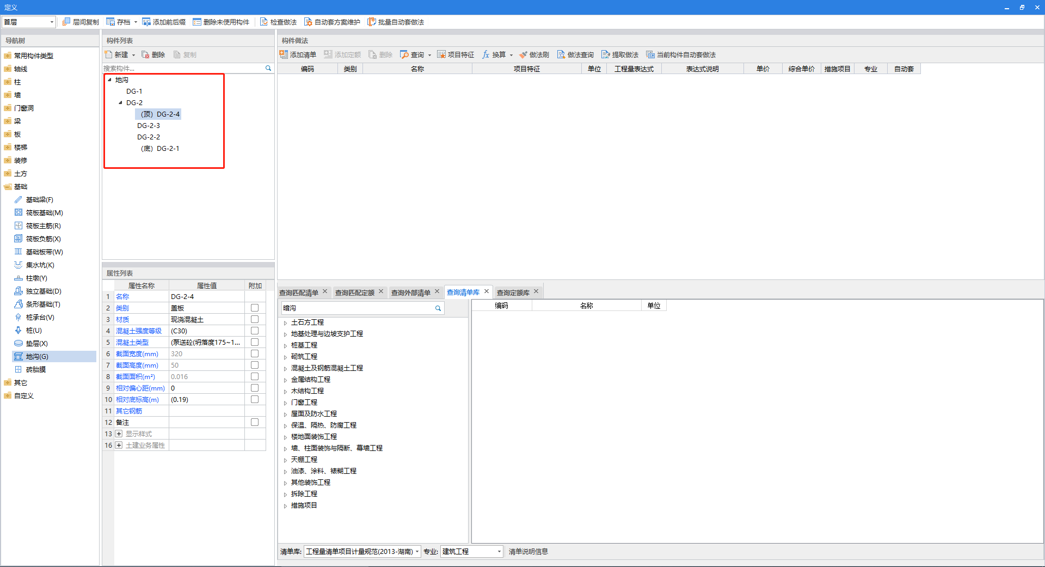Collapse the 地沟 root node
Viewport: 1045px width, 567px height.
[x=109, y=80]
